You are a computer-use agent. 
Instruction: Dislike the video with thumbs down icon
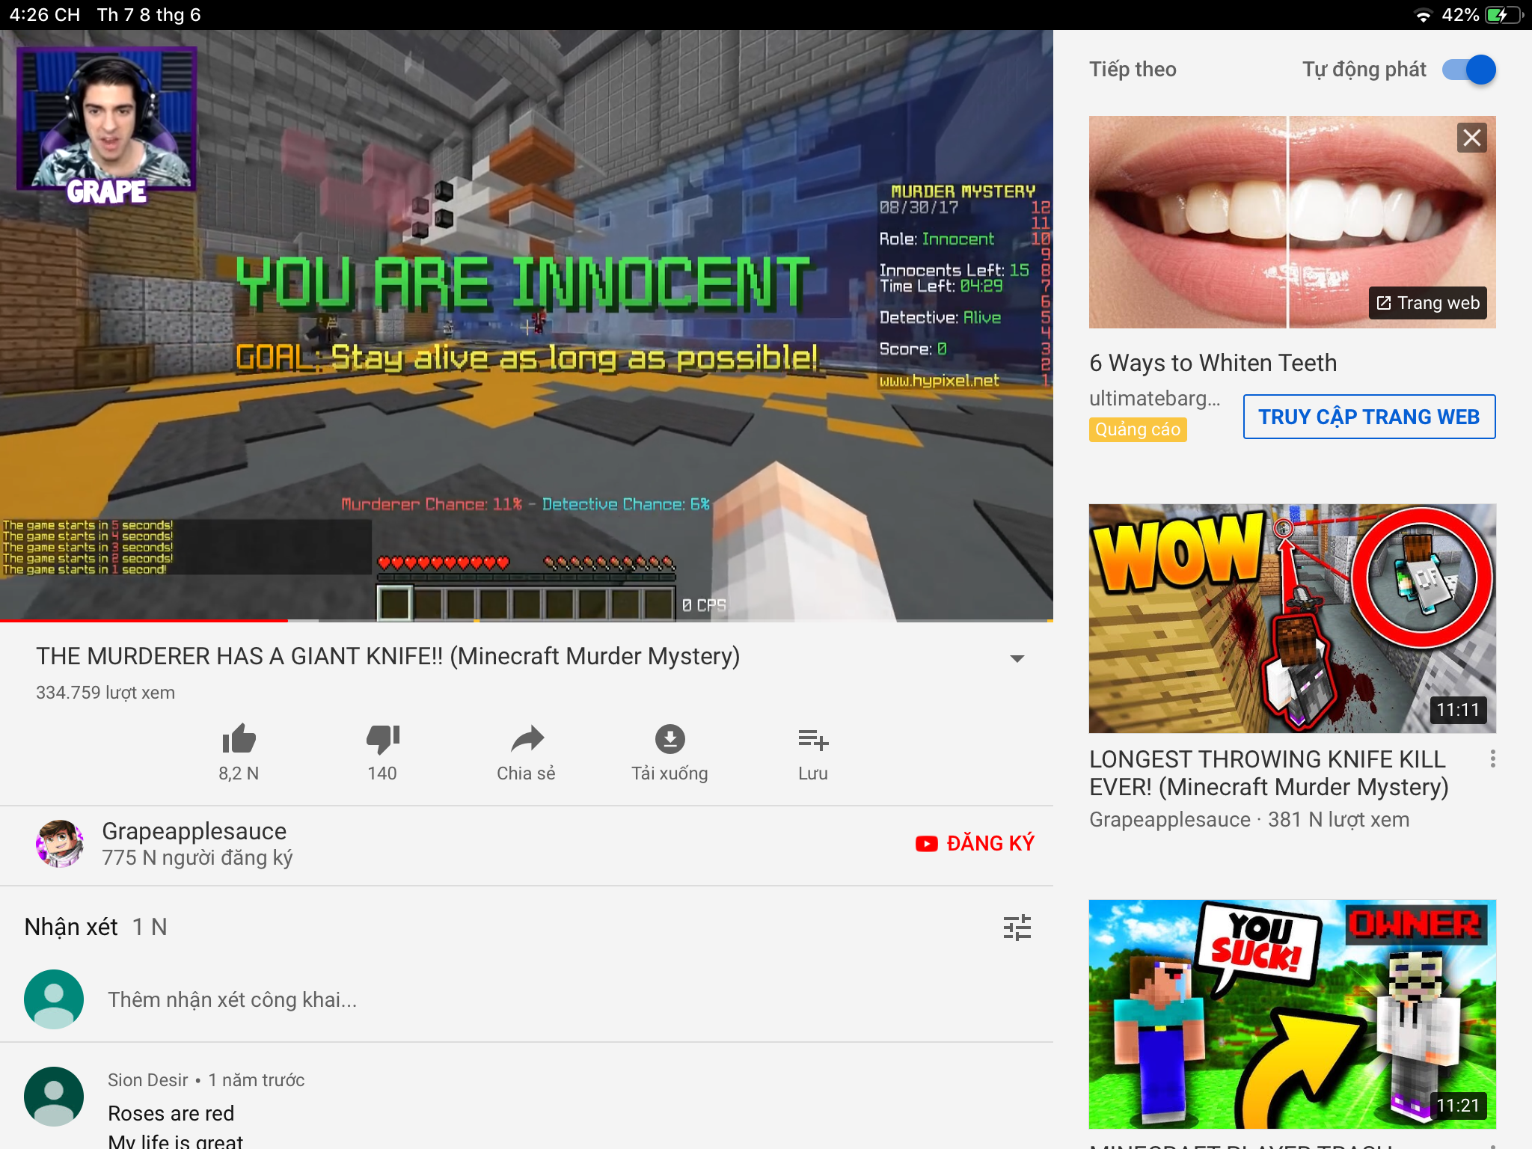click(x=382, y=739)
